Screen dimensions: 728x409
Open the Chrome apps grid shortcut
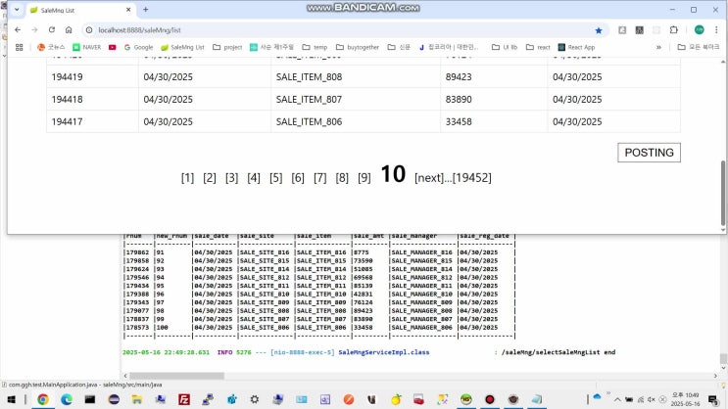coord(18,46)
